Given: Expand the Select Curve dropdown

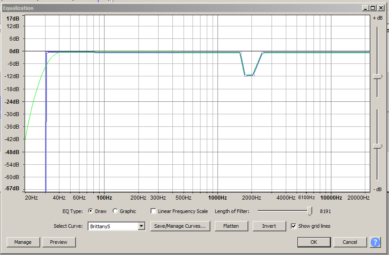Looking at the screenshot, I should tap(142, 226).
